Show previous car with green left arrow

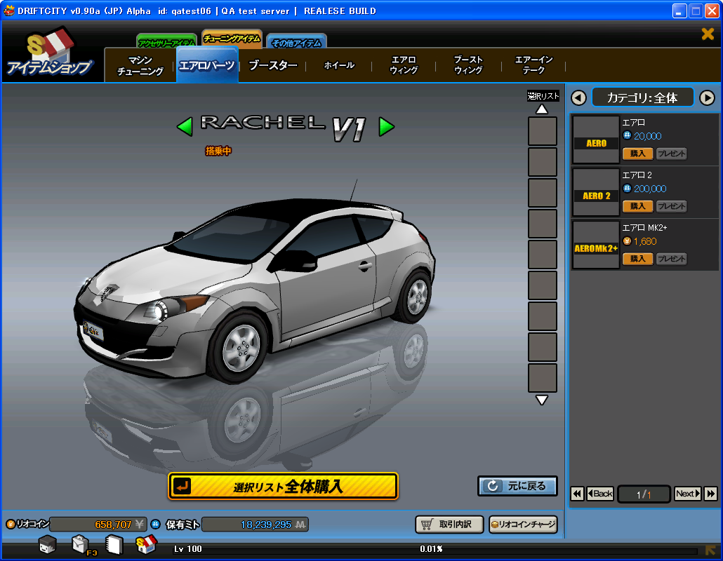(185, 127)
